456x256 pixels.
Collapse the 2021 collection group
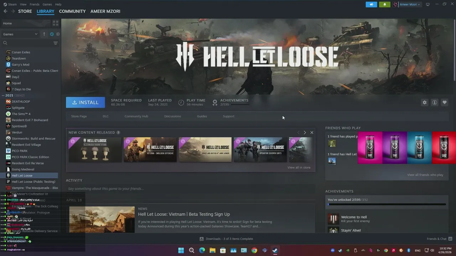(3, 95)
